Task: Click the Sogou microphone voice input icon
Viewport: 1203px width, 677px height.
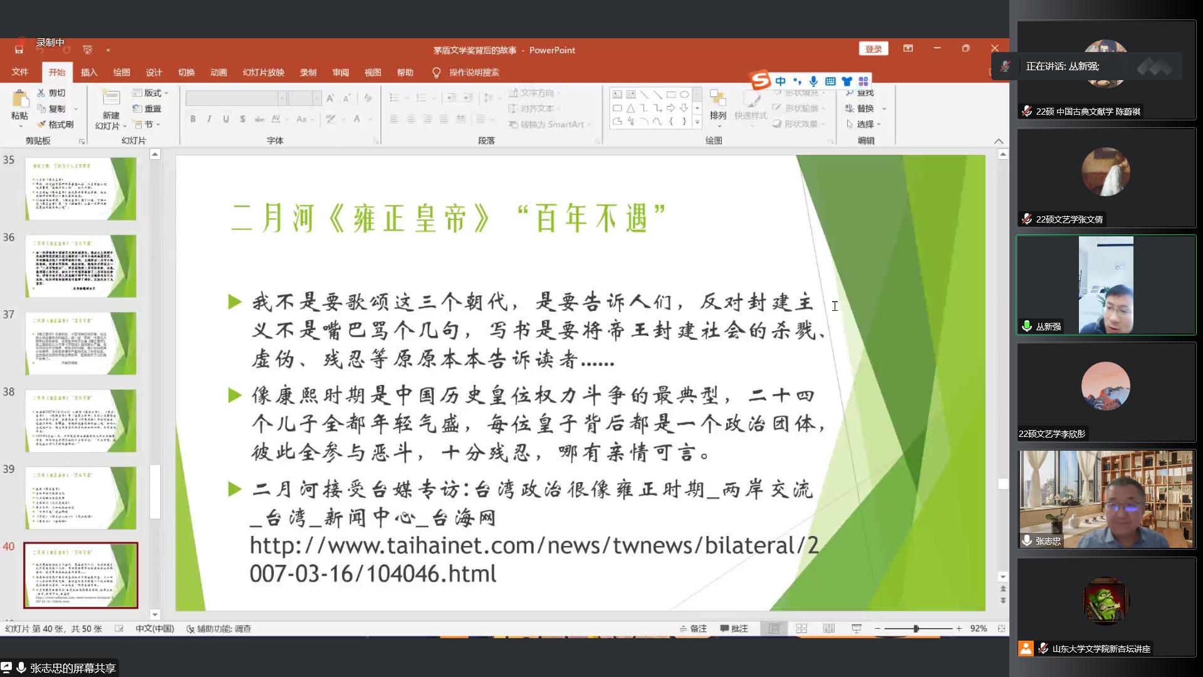Action: (813, 81)
